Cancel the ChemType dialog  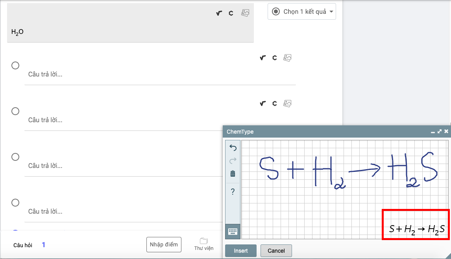tap(276, 251)
